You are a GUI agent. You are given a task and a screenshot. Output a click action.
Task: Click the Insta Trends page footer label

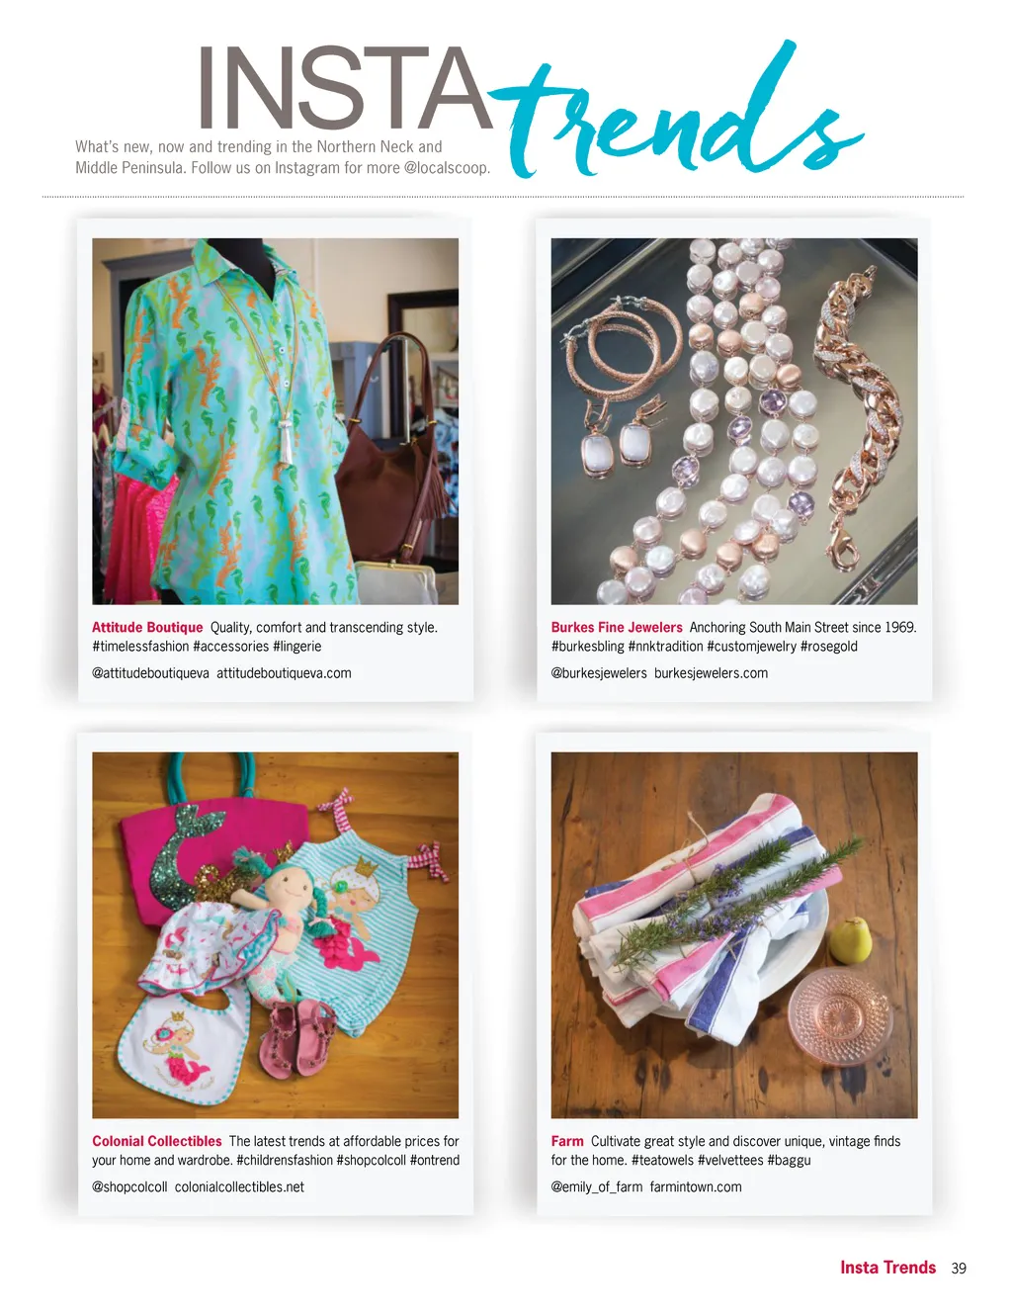point(887,1268)
